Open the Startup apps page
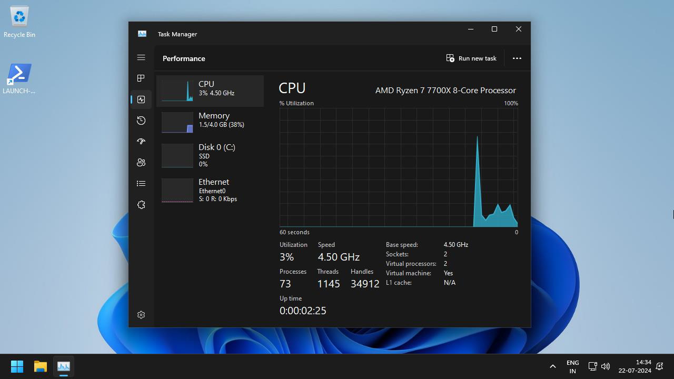The width and height of the screenshot is (674, 379). [141, 141]
